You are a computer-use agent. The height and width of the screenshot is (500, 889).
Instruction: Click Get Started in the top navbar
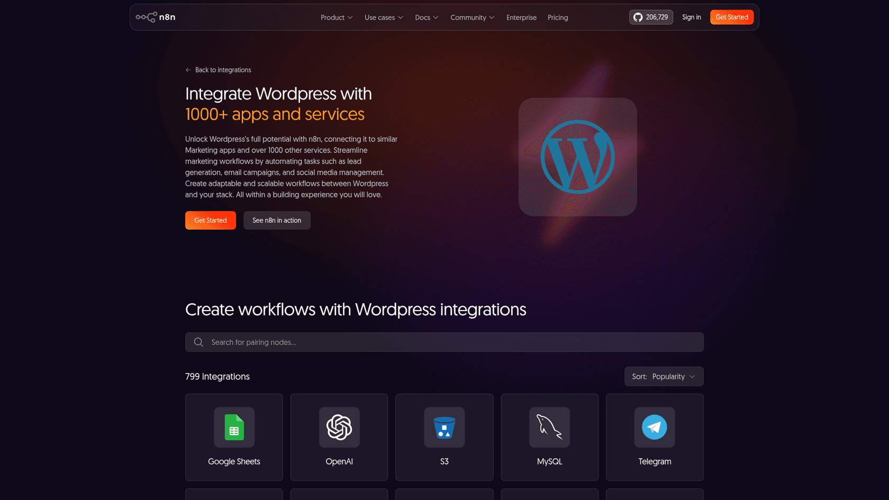click(x=732, y=17)
